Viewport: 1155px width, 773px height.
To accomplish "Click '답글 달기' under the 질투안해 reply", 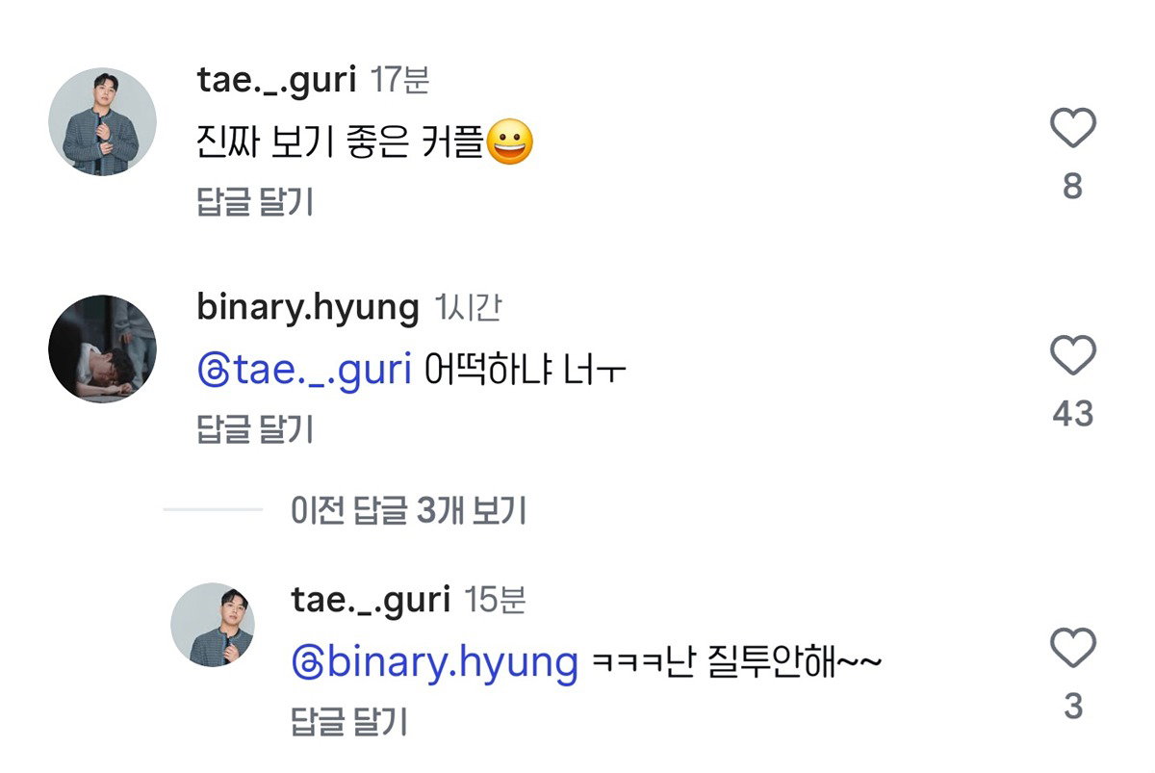I will 349,721.
